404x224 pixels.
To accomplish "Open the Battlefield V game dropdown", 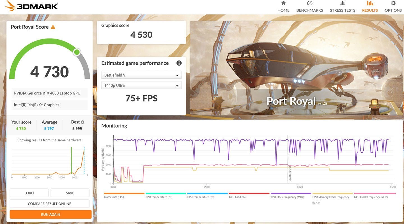I will [141, 75].
